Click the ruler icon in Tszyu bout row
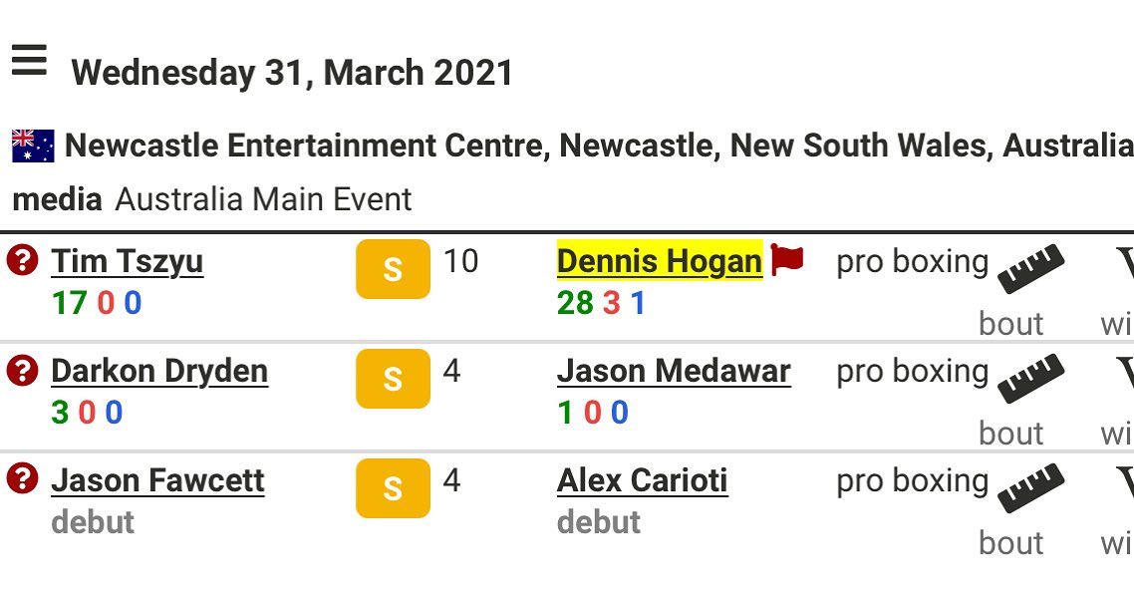Viewport: 1134px width, 594px height. 1030,268
